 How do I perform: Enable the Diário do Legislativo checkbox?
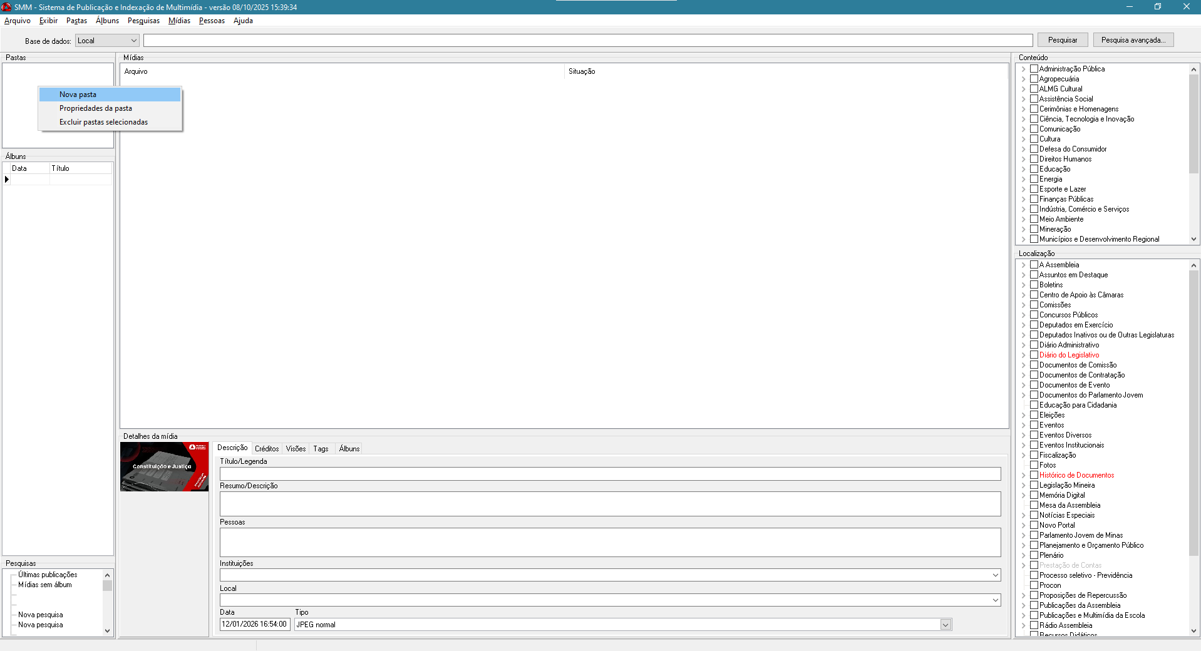pyautogui.click(x=1034, y=355)
